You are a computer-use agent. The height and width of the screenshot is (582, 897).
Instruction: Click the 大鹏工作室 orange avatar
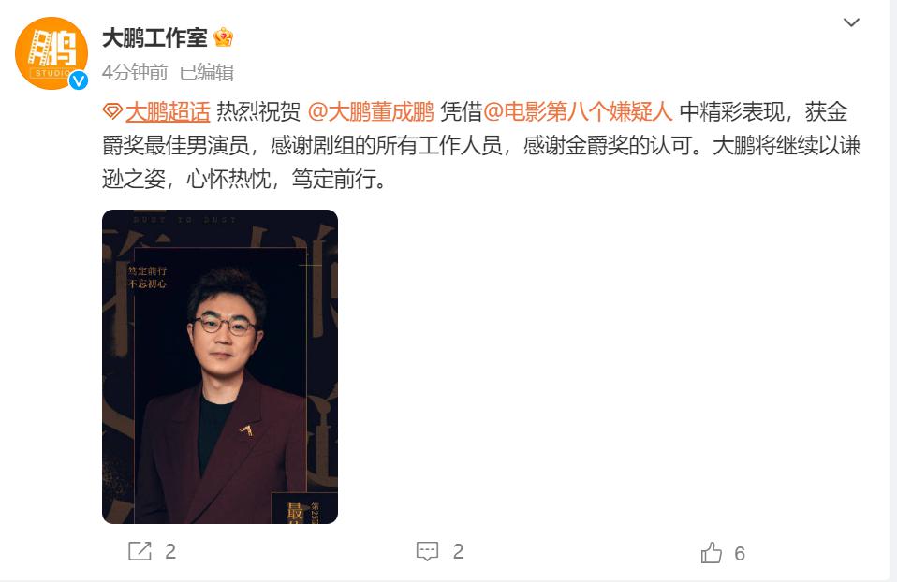tap(51, 53)
